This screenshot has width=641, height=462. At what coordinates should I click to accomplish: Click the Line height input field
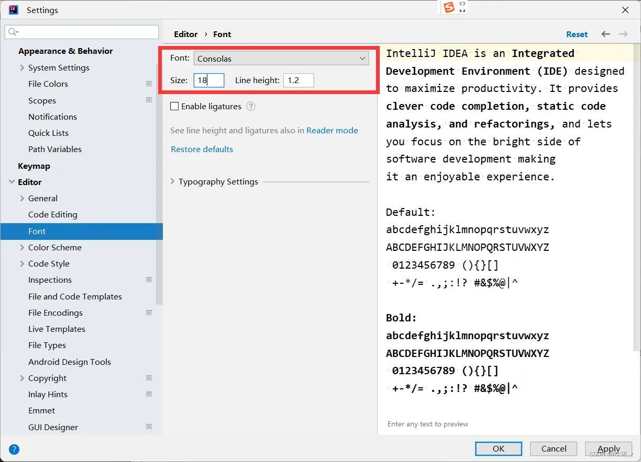(299, 80)
